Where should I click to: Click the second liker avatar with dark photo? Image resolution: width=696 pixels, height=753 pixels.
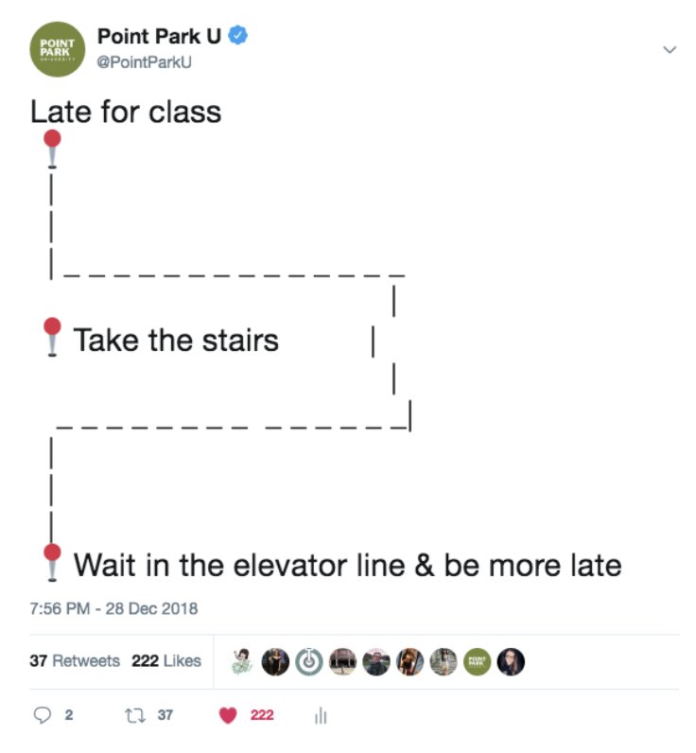tap(275, 662)
